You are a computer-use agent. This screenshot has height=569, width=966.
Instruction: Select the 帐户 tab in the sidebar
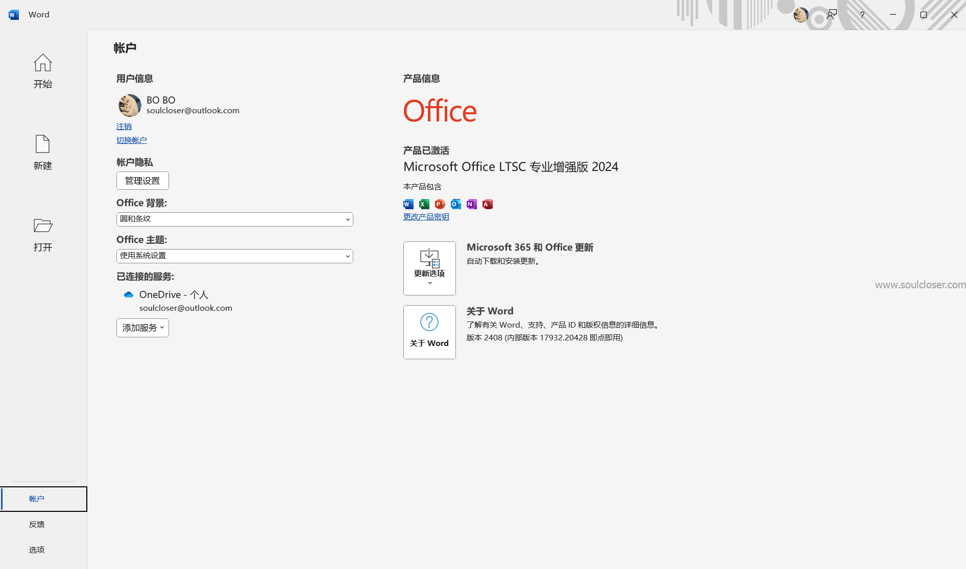43,499
